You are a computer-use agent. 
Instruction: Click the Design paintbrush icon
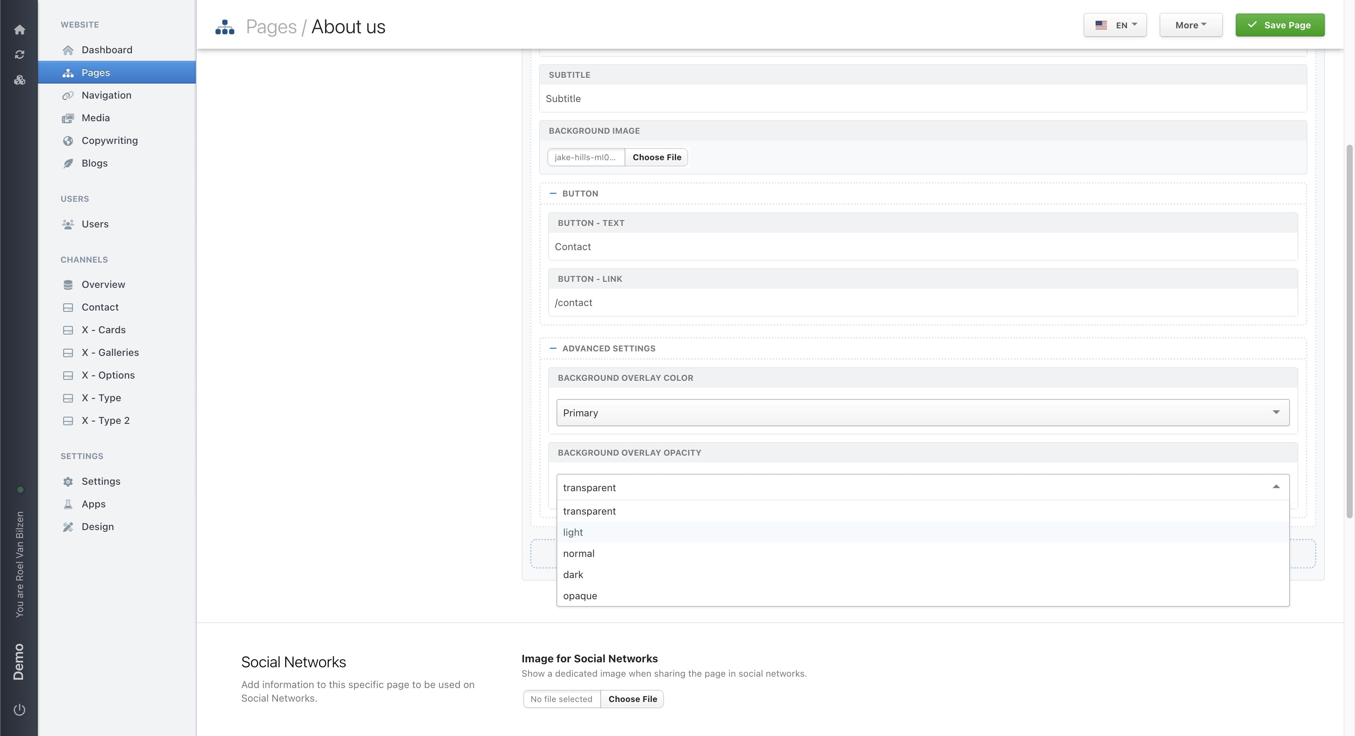tap(68, 526)
